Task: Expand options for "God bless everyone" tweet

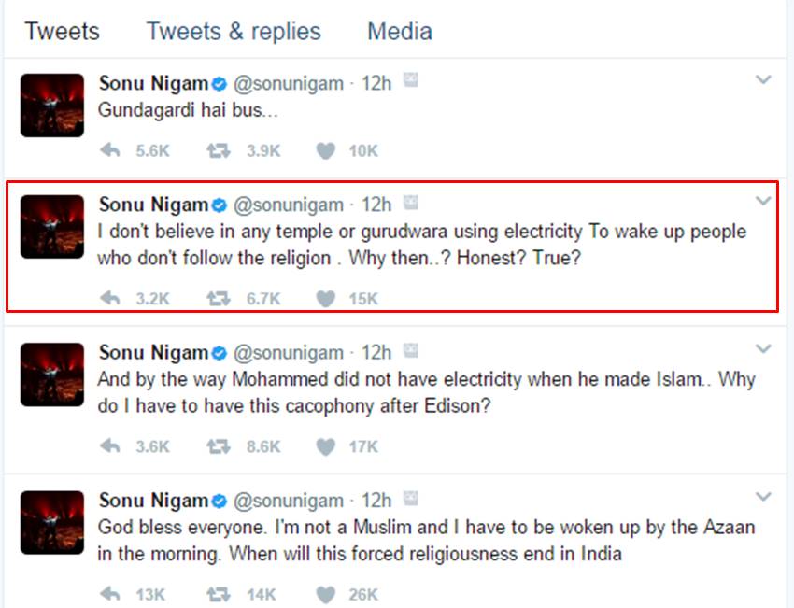Action: pos(763,497)
